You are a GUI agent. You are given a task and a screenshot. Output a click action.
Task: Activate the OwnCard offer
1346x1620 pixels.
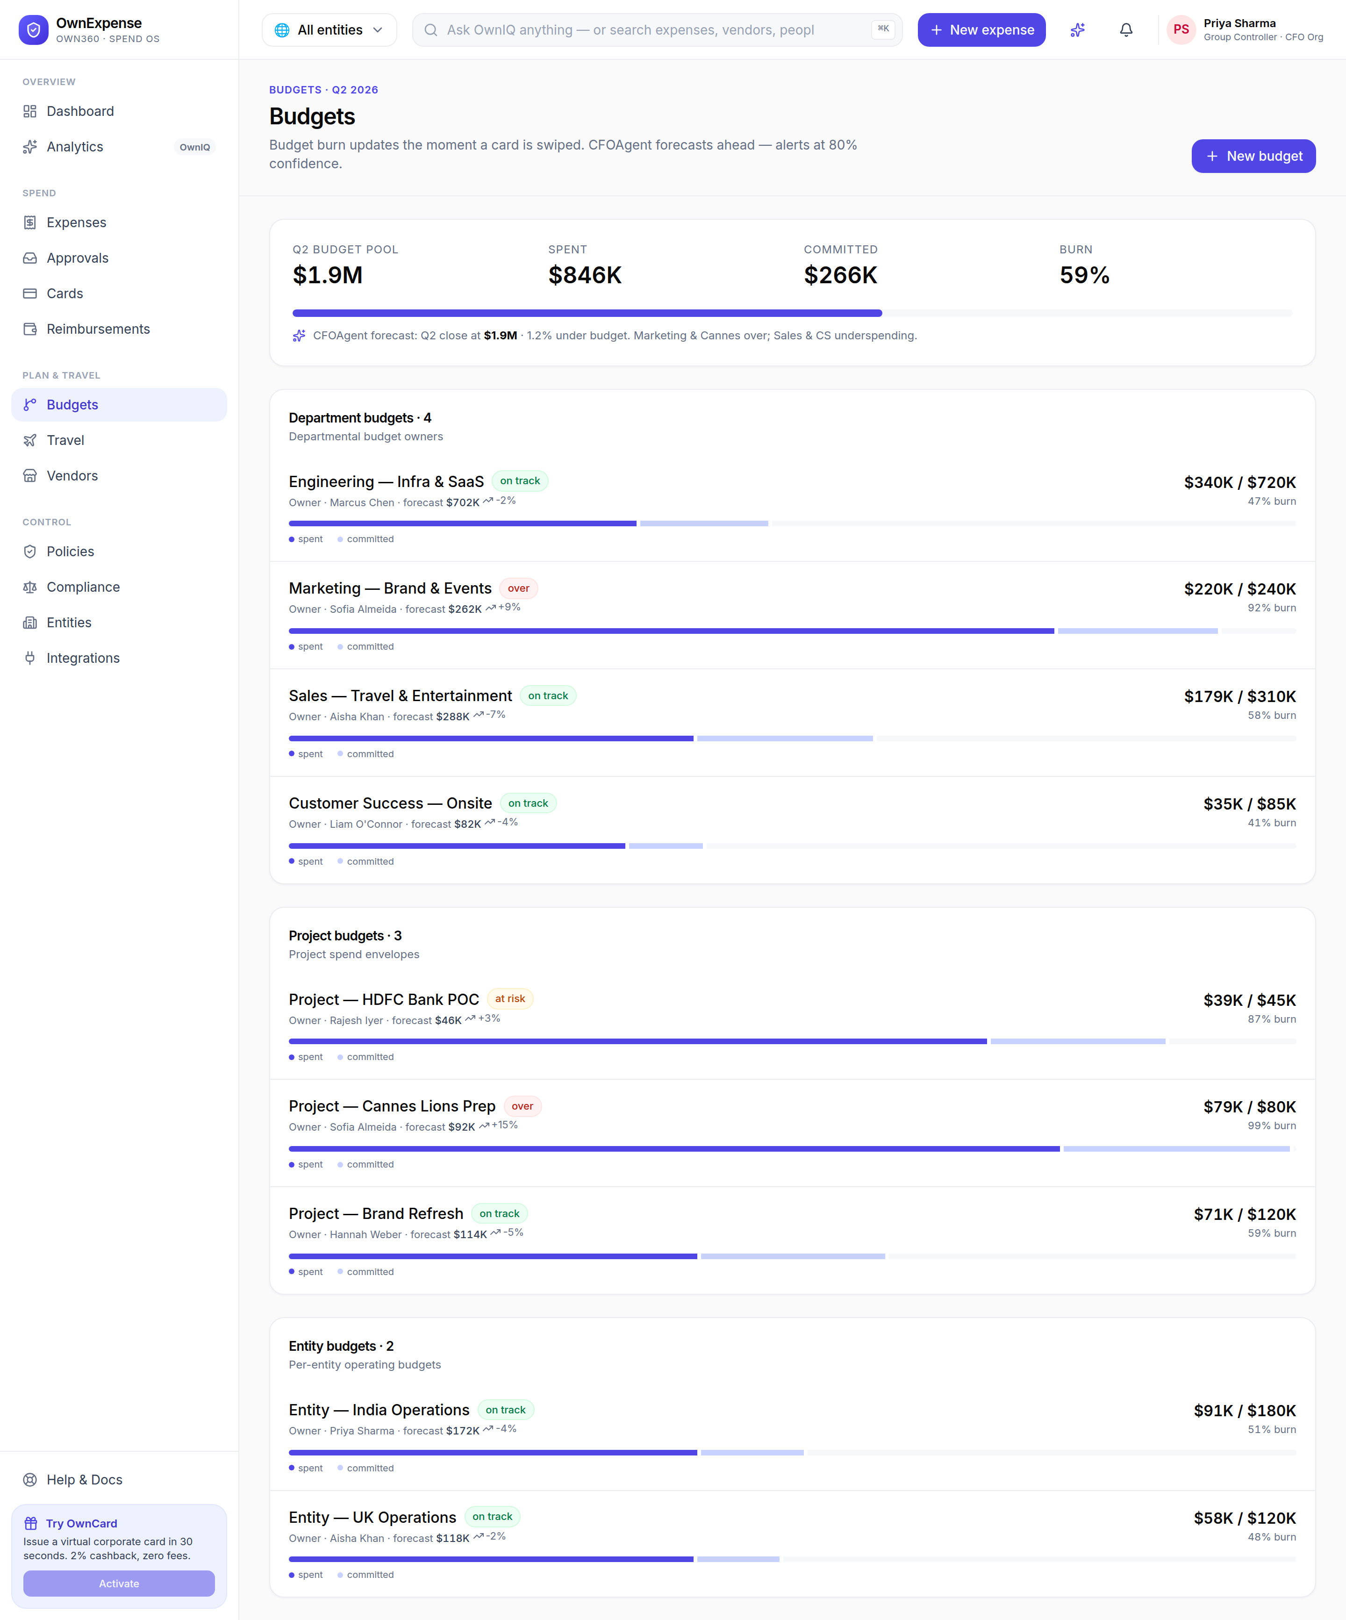[119, 1583]
